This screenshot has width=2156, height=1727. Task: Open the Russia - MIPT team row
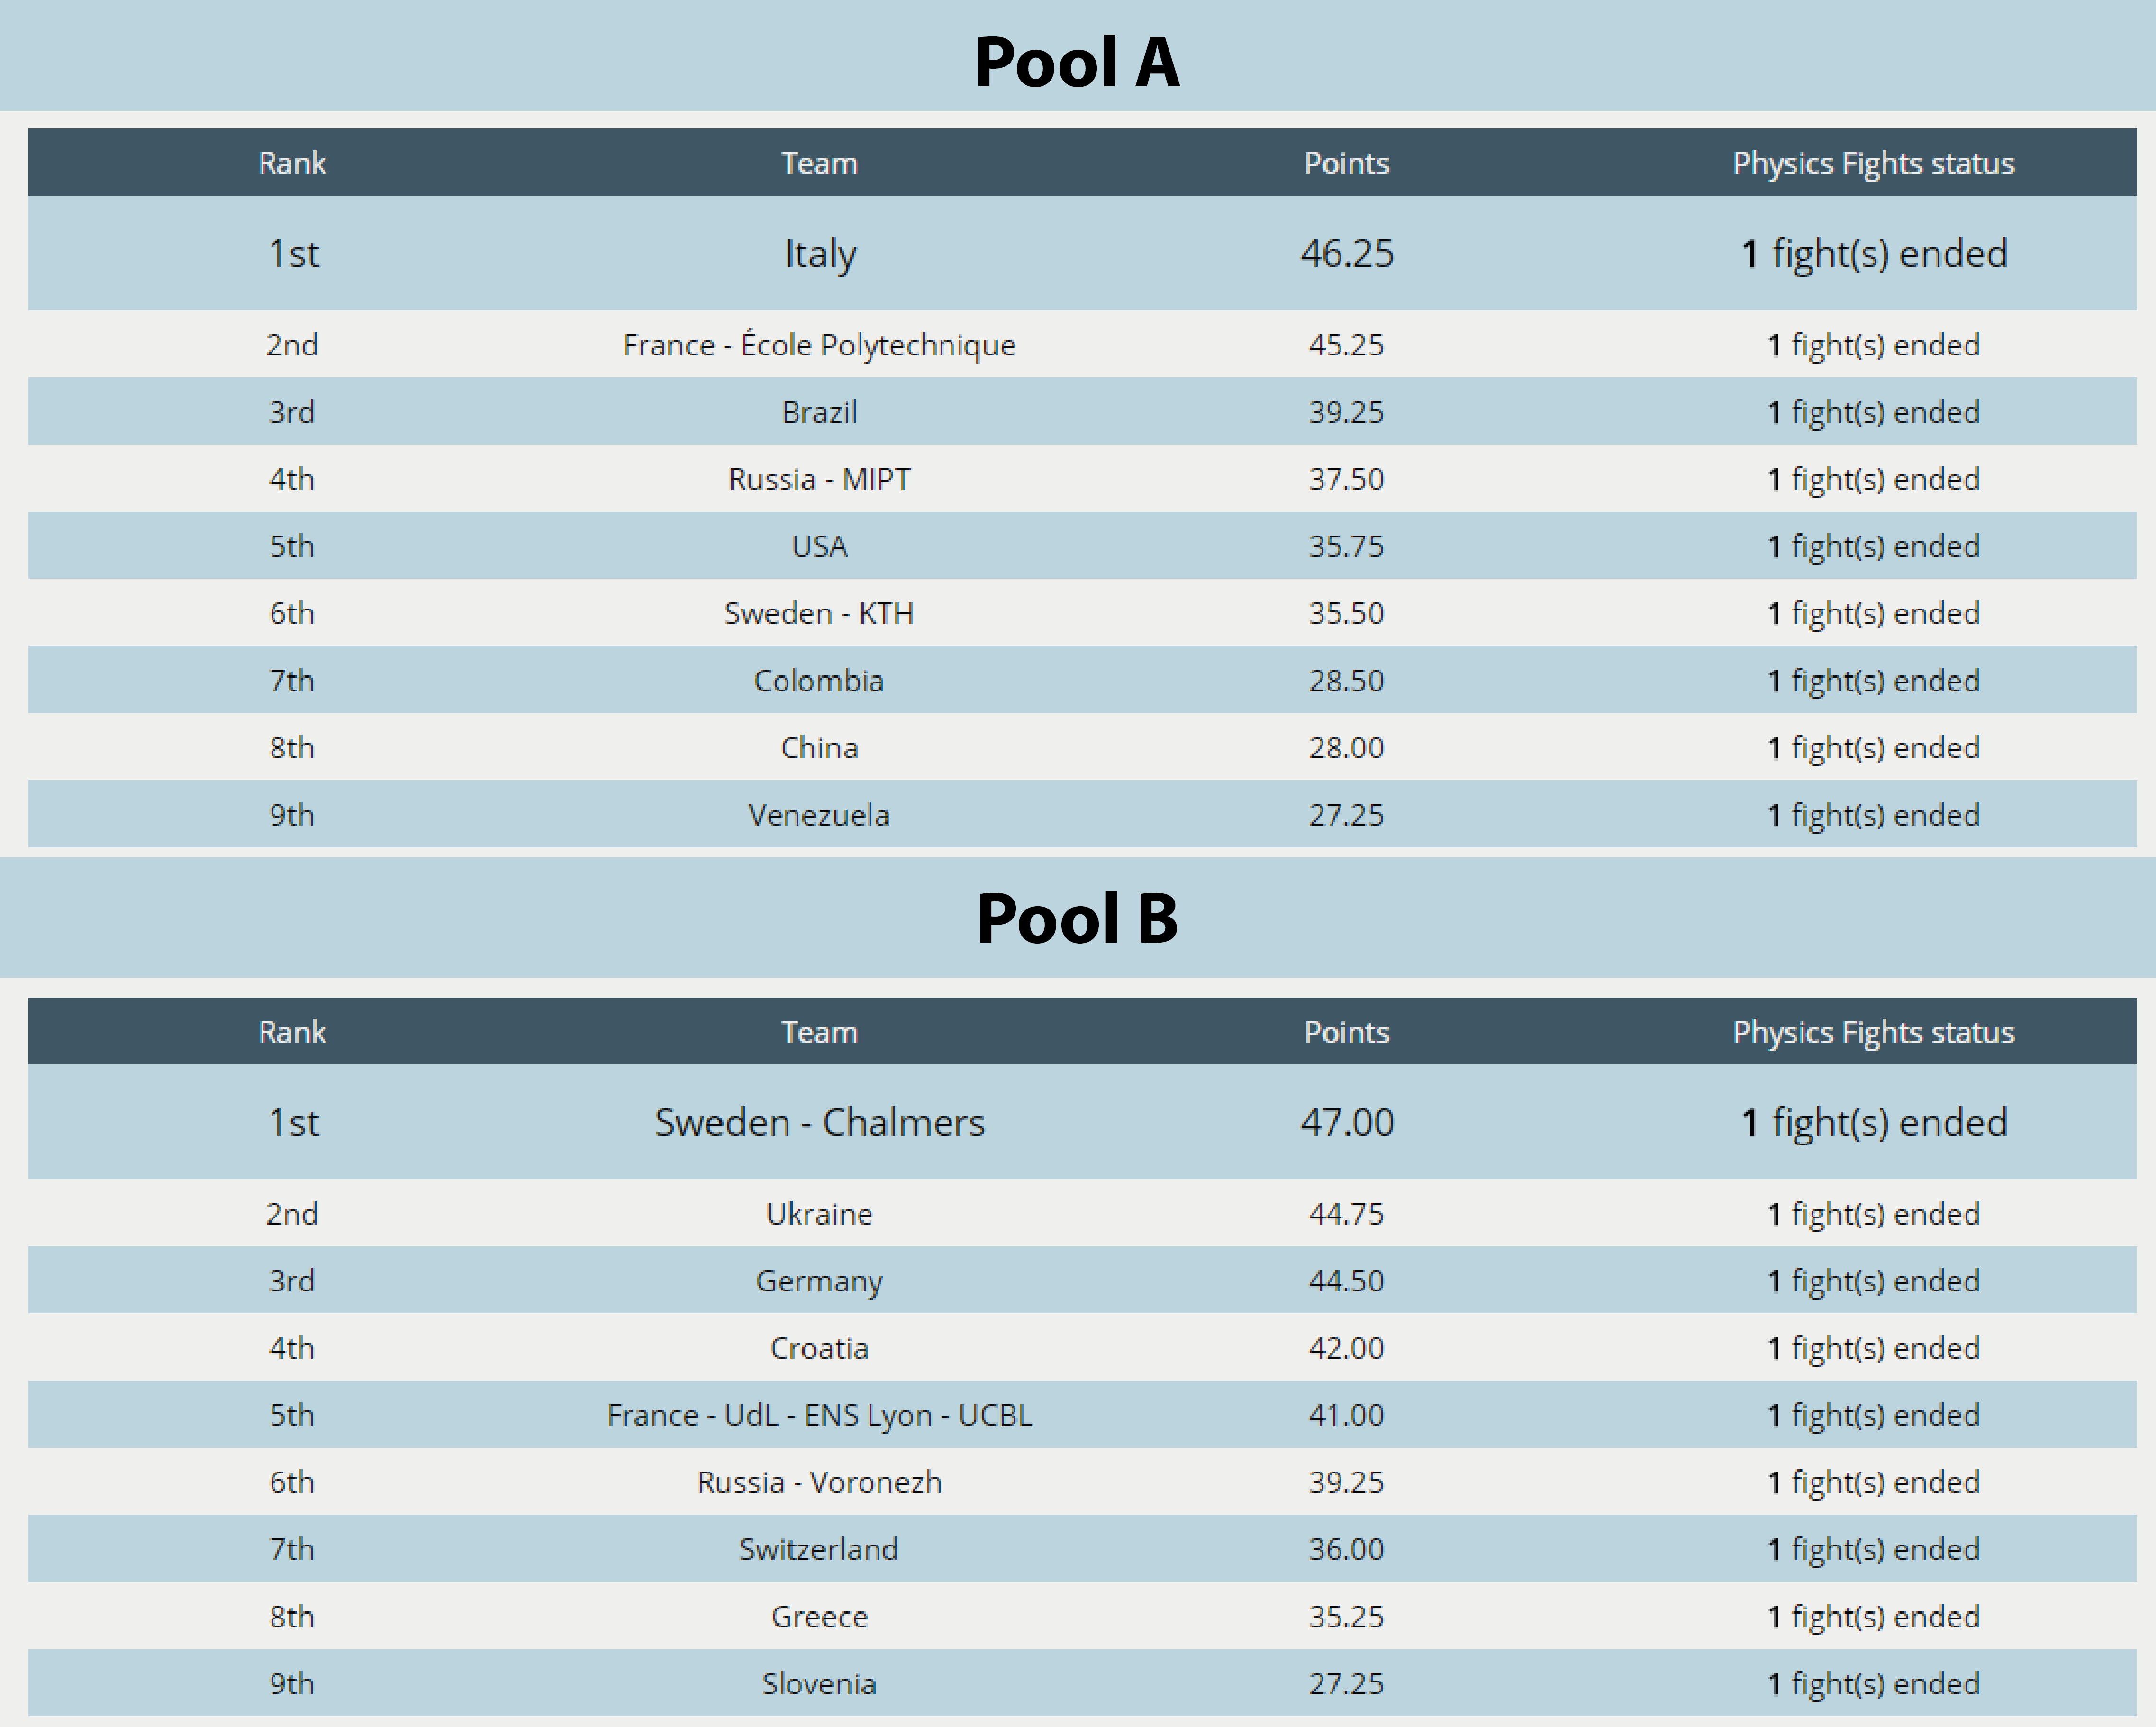819,479
